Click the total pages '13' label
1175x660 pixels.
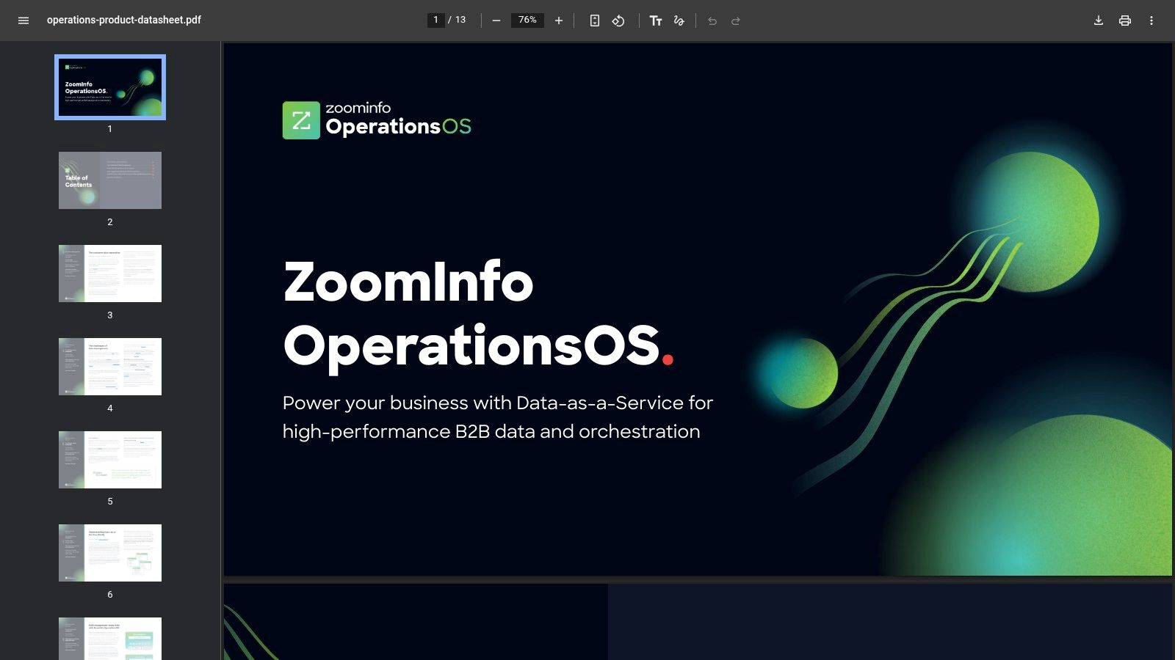coord(460,20)
